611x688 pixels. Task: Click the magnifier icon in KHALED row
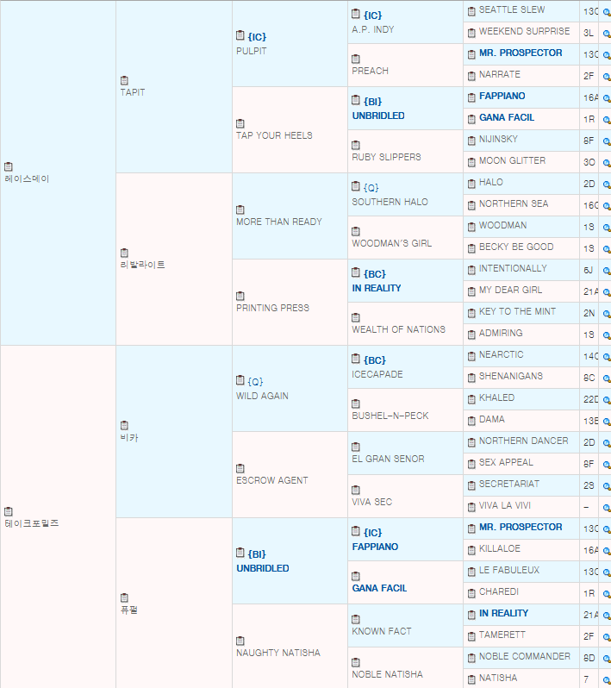(x=606, y=399)
